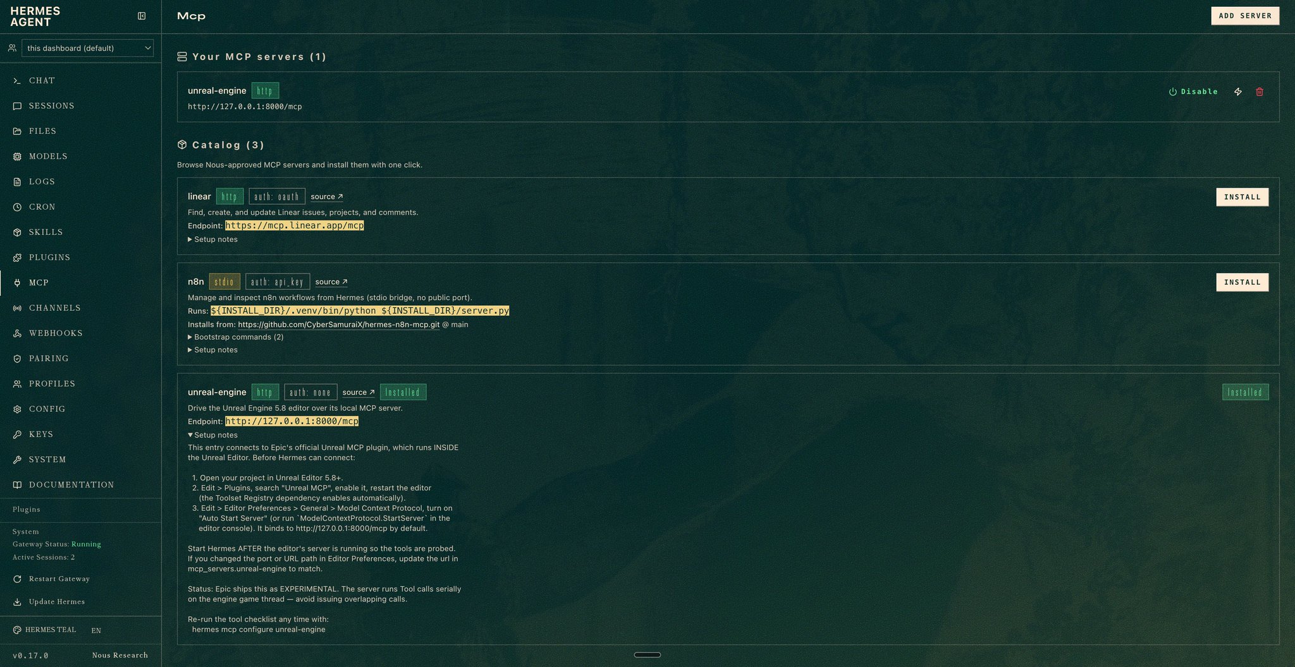
Task: Switch language using the EN toggle
Action: tap(96, 630)
